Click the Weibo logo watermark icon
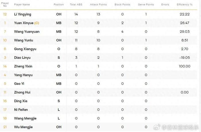The height and width of the screenshot is (132, 201). point(157,126)
